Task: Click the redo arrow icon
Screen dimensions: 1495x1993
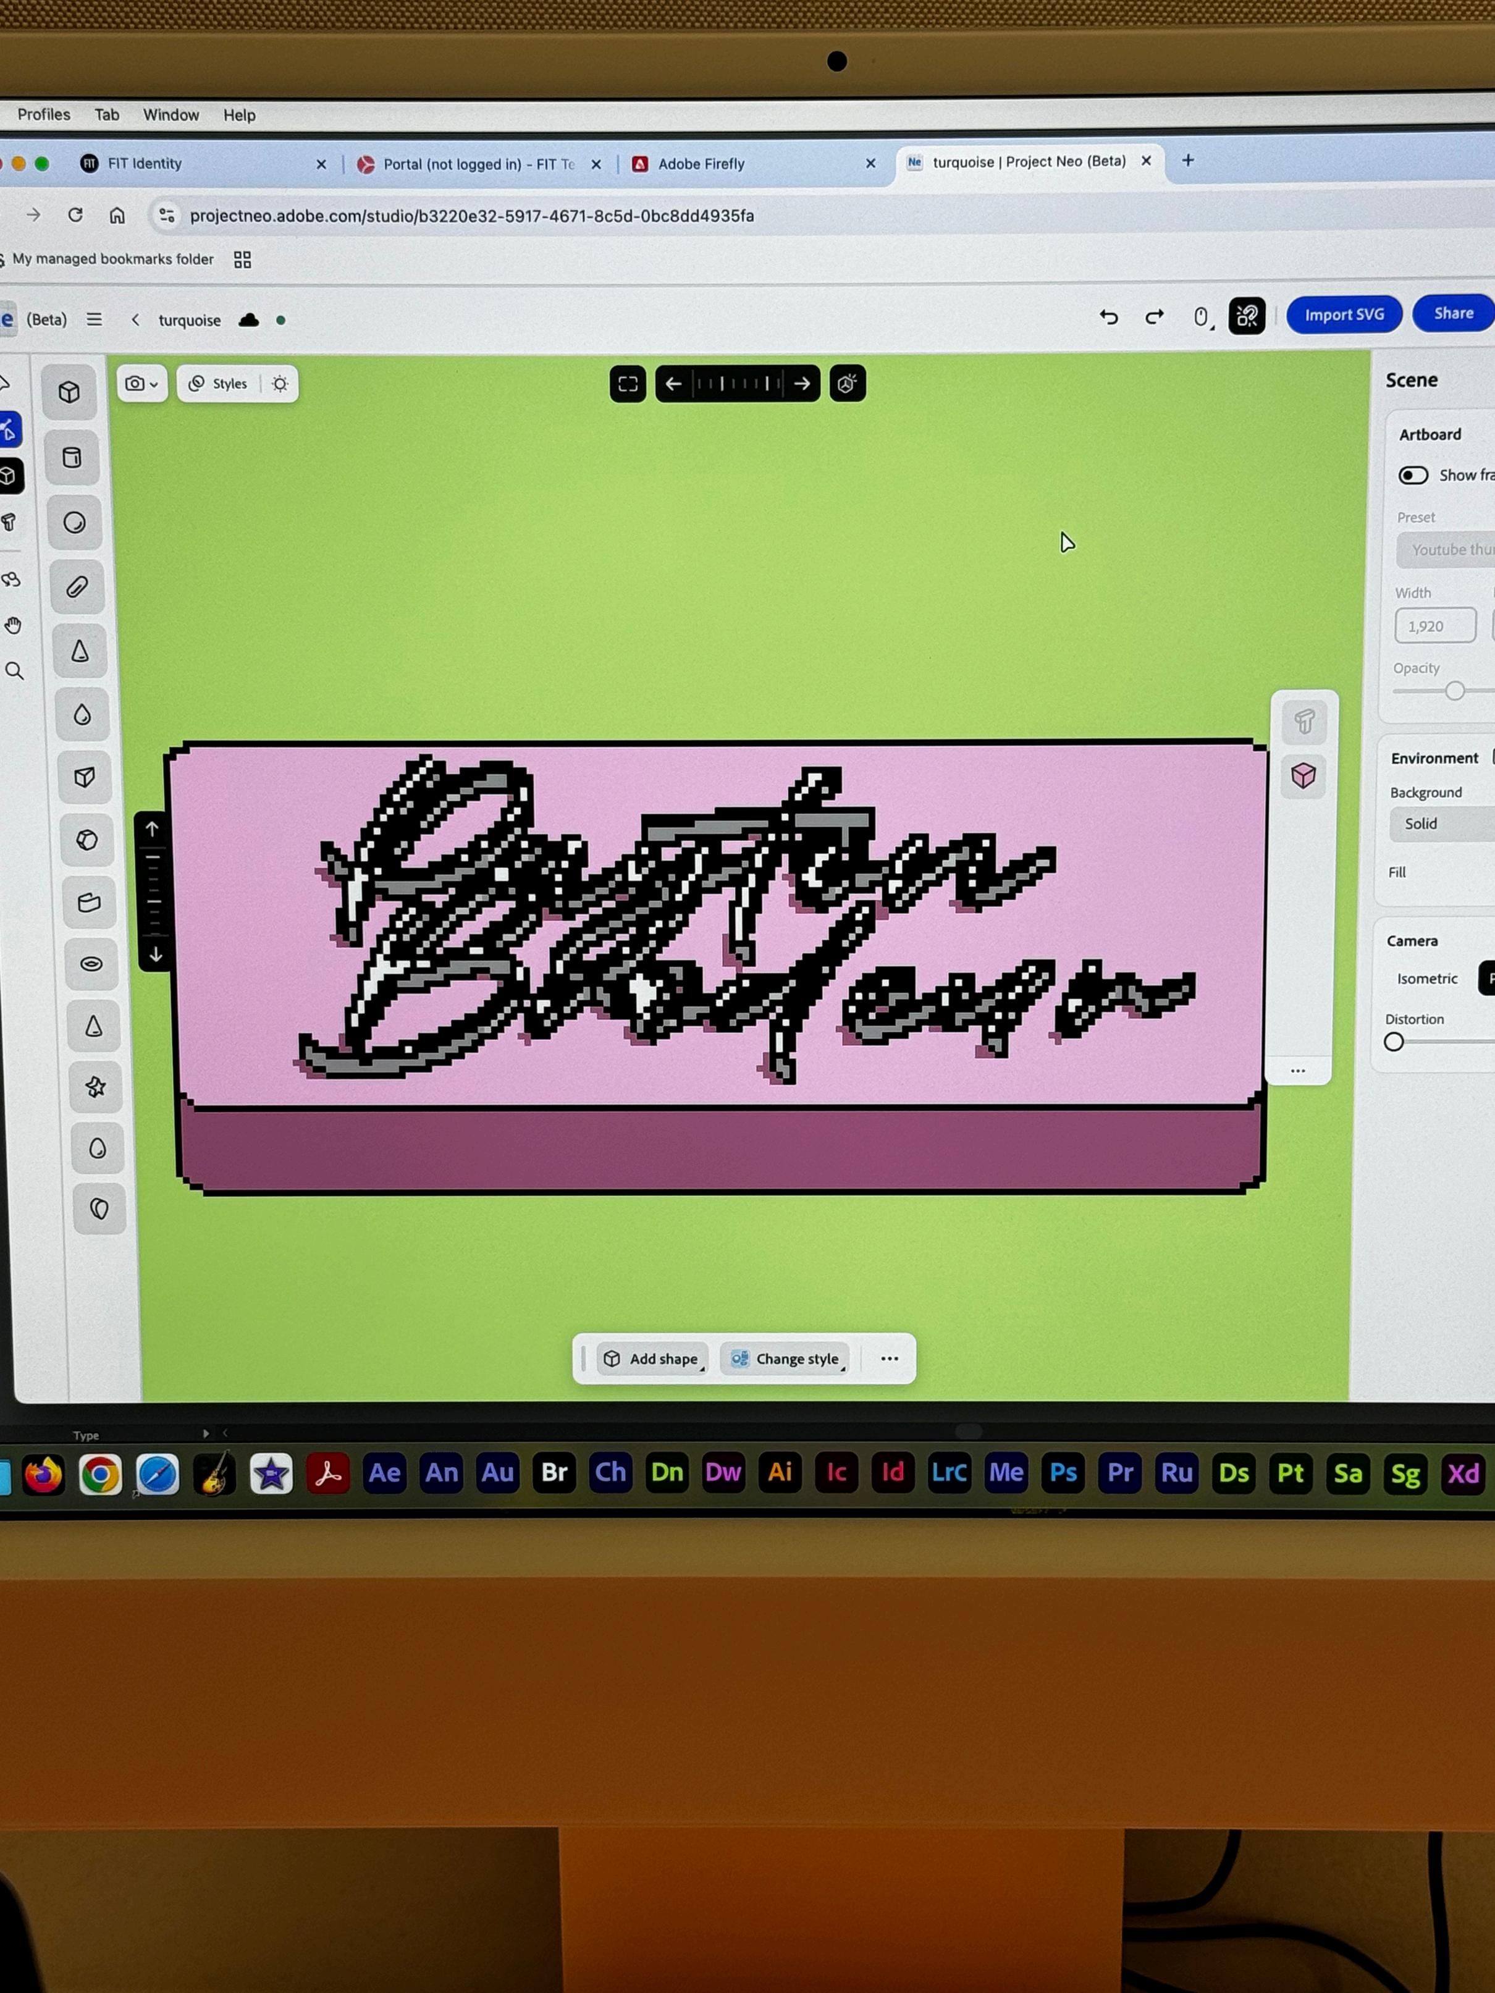Action: pos(1155,317)
